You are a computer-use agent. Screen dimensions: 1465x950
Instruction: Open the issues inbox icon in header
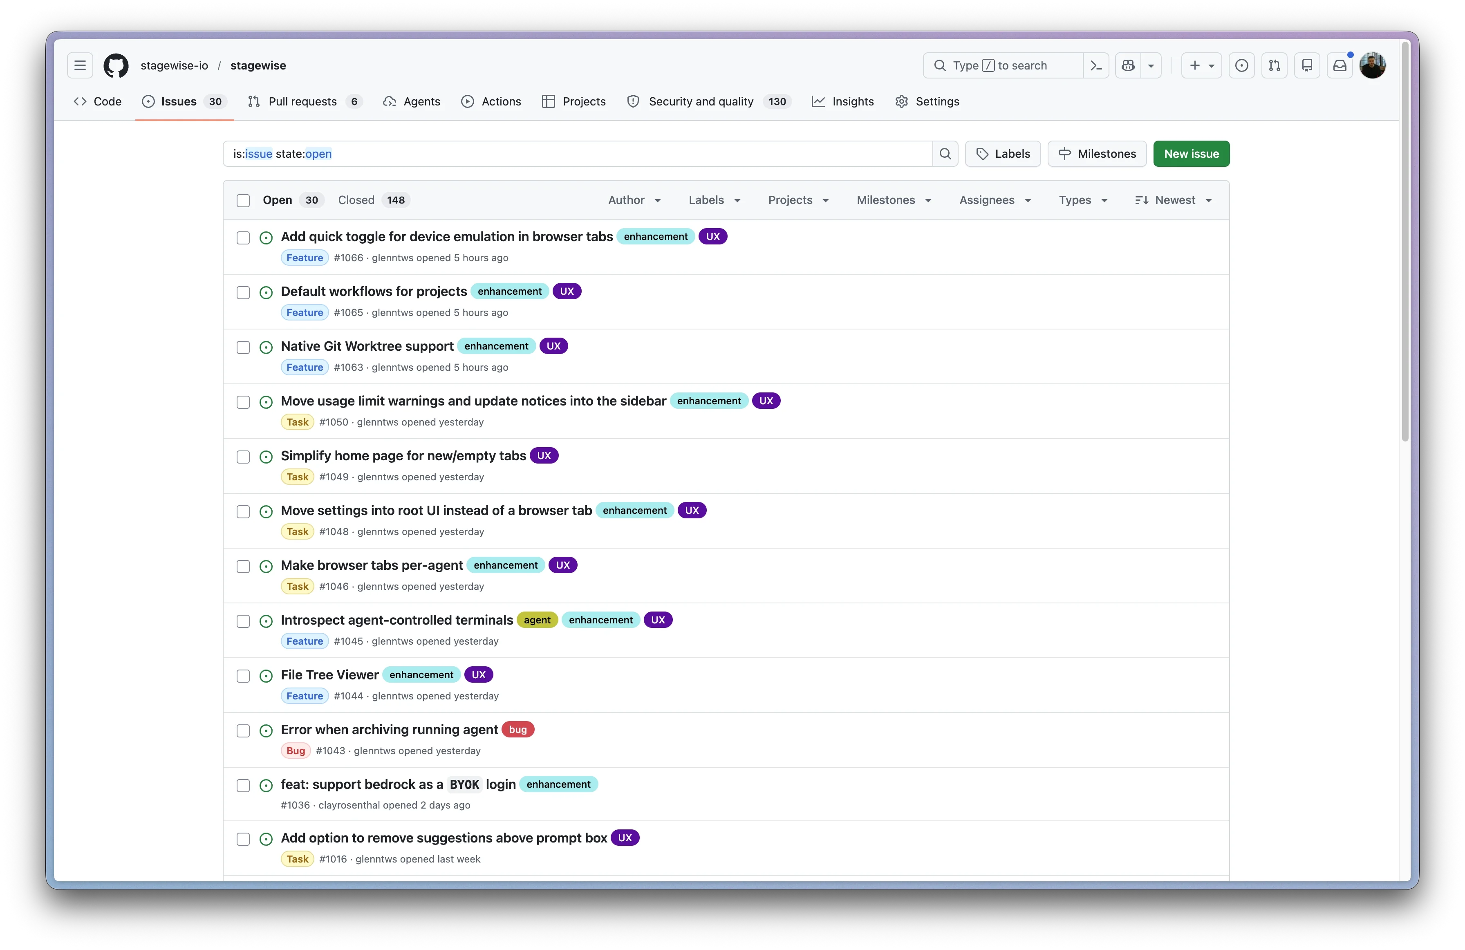click(x=1241, y=65)
